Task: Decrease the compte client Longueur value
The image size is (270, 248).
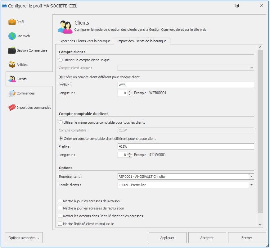Action: point(130,94)
